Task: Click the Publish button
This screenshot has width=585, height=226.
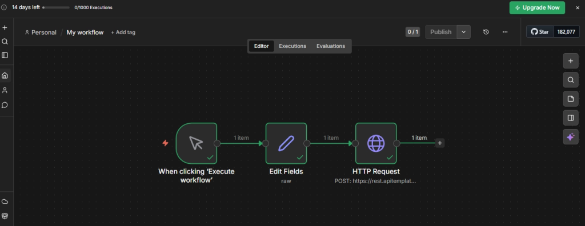Action: pos(441,32)
